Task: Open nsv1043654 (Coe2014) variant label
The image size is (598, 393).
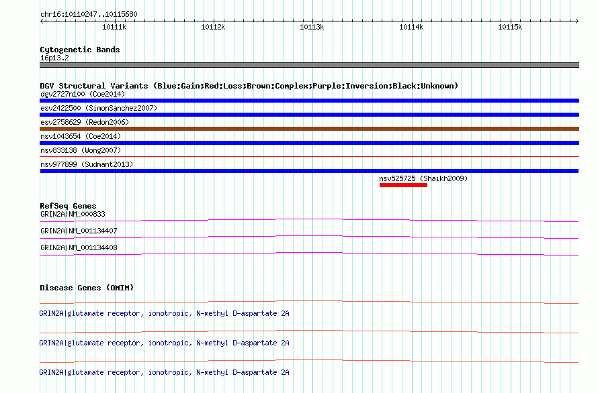Action: point(81,136)
